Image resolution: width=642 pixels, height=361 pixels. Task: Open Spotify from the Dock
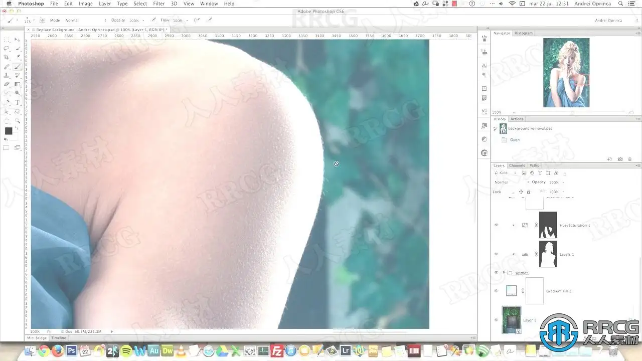126,351
